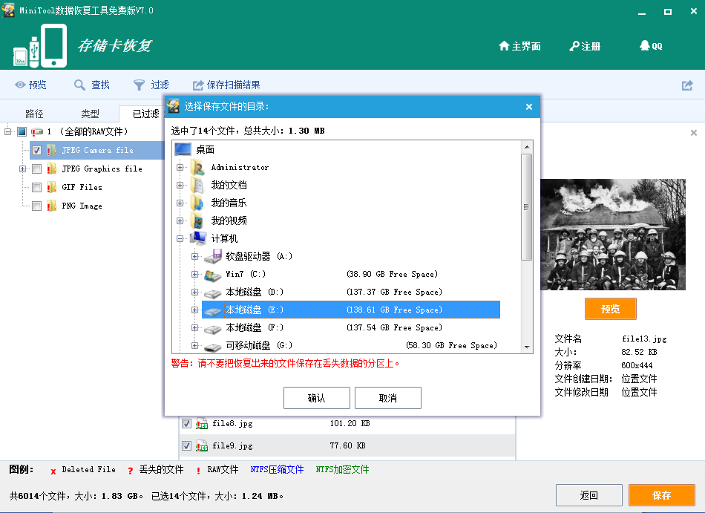705x513 pixels.
Task: Click the 预览 eye toolbar icon
Action: click(x=20, y=85)
